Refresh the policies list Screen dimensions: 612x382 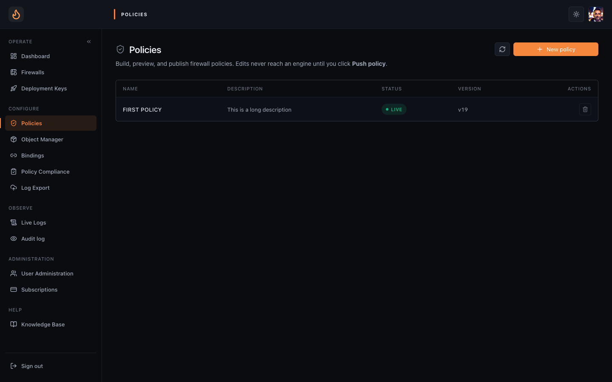(502, 49)
